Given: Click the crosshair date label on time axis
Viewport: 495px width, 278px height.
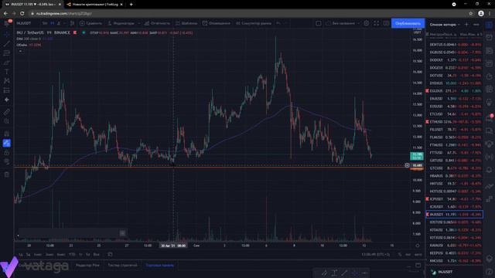Looking at the screenshot, I should [x=173, y=246].
